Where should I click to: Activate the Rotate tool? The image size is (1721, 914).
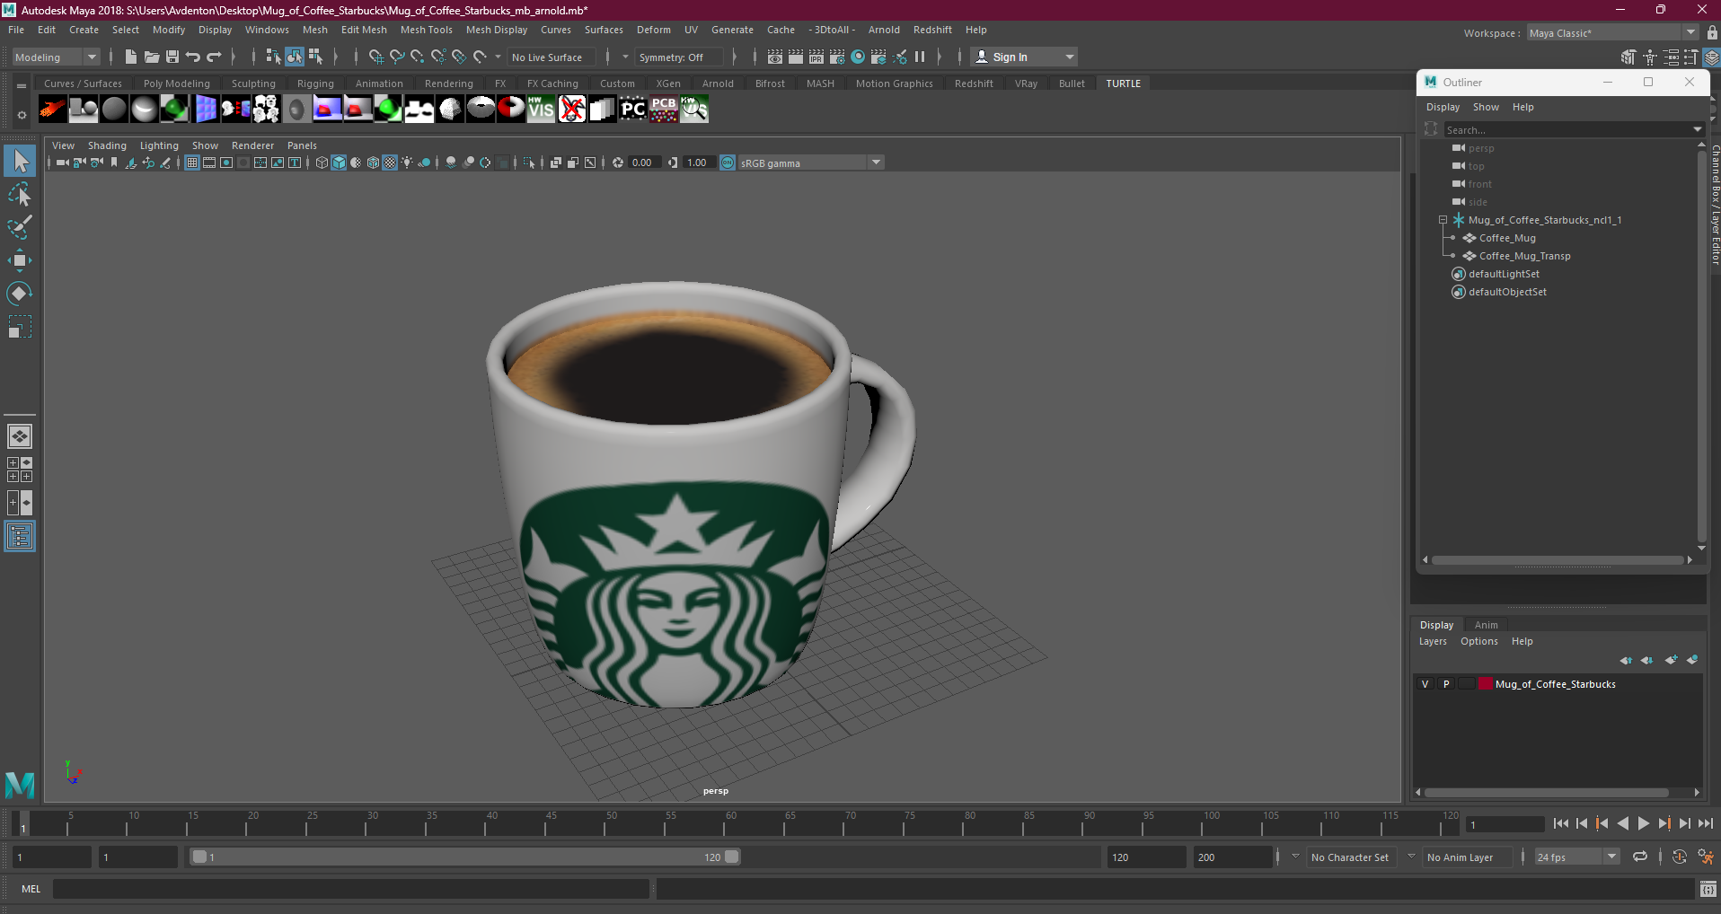point(20,294)
